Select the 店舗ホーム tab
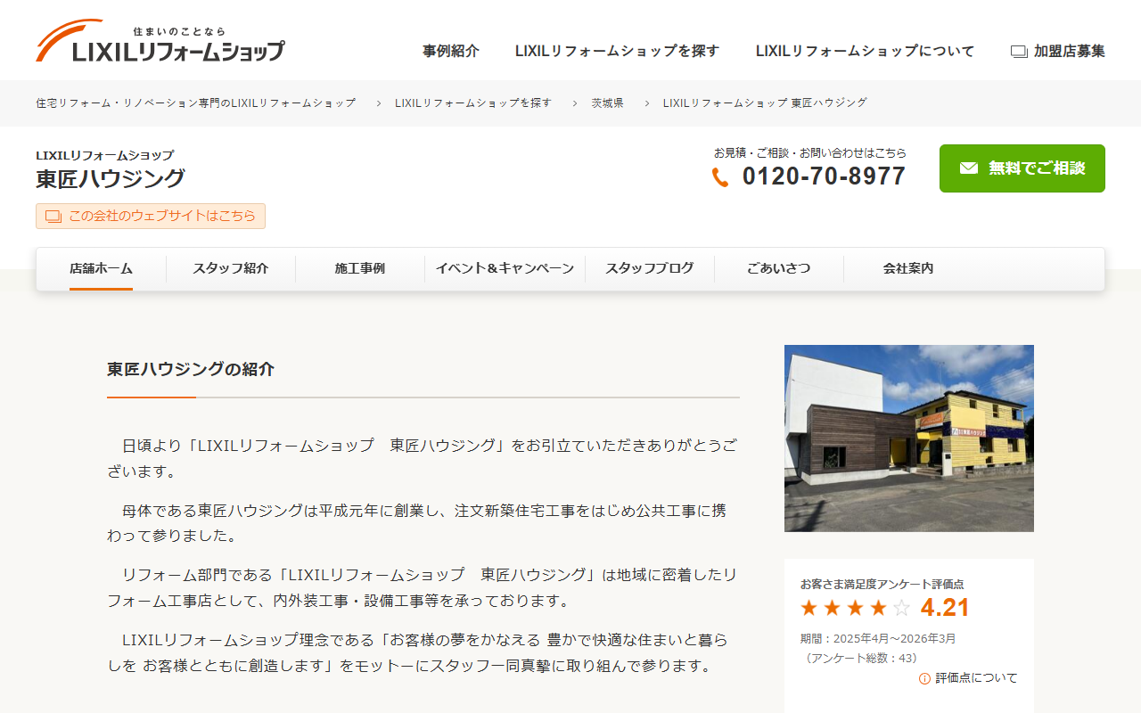Screen dimensions: 1141x713 102,268
